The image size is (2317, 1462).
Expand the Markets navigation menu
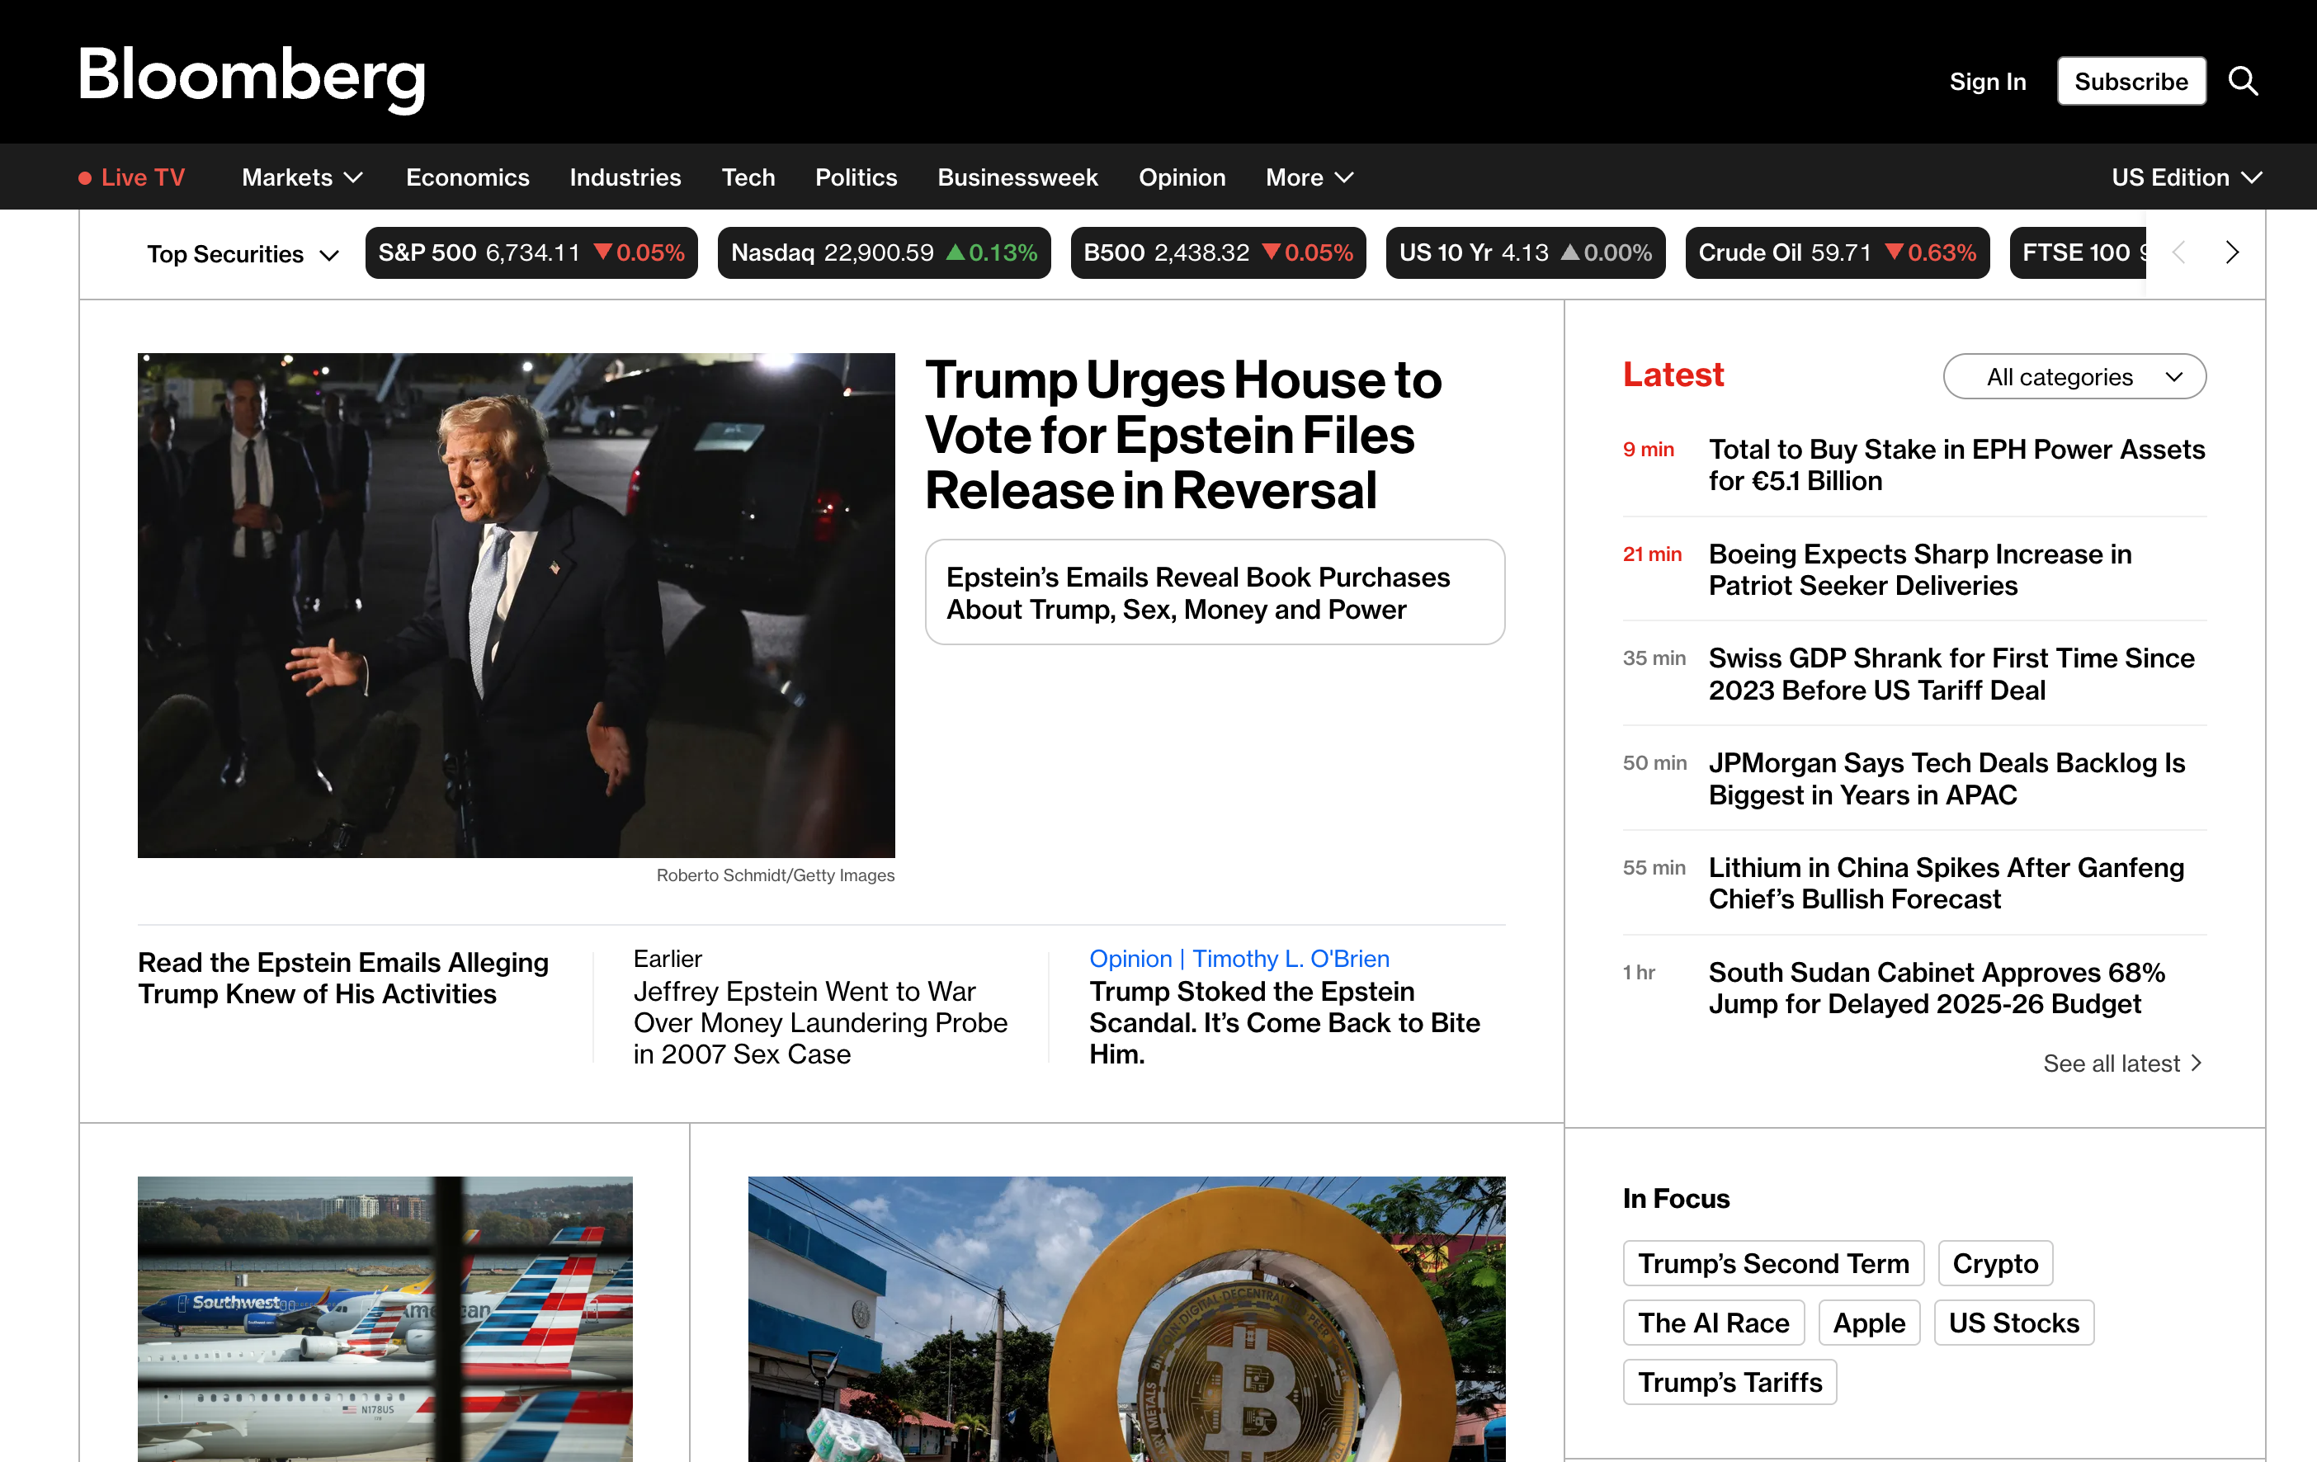301,177
